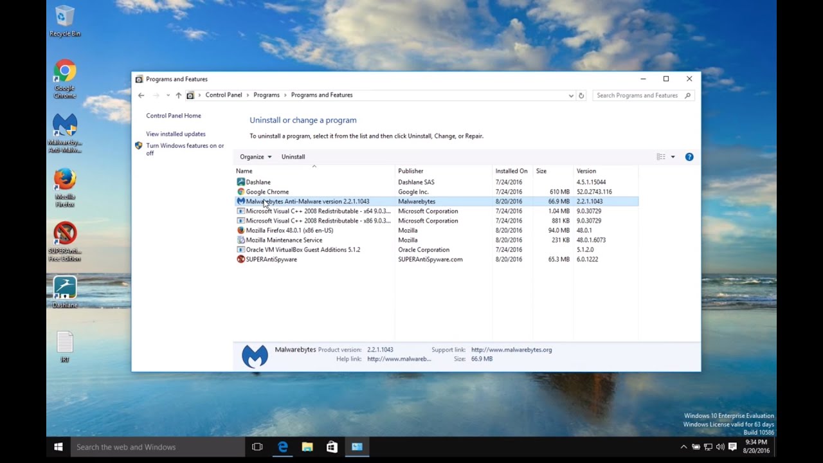
Task: Click the taskbar clock showing 9:34 PM
Action: [x=756, y=447]
